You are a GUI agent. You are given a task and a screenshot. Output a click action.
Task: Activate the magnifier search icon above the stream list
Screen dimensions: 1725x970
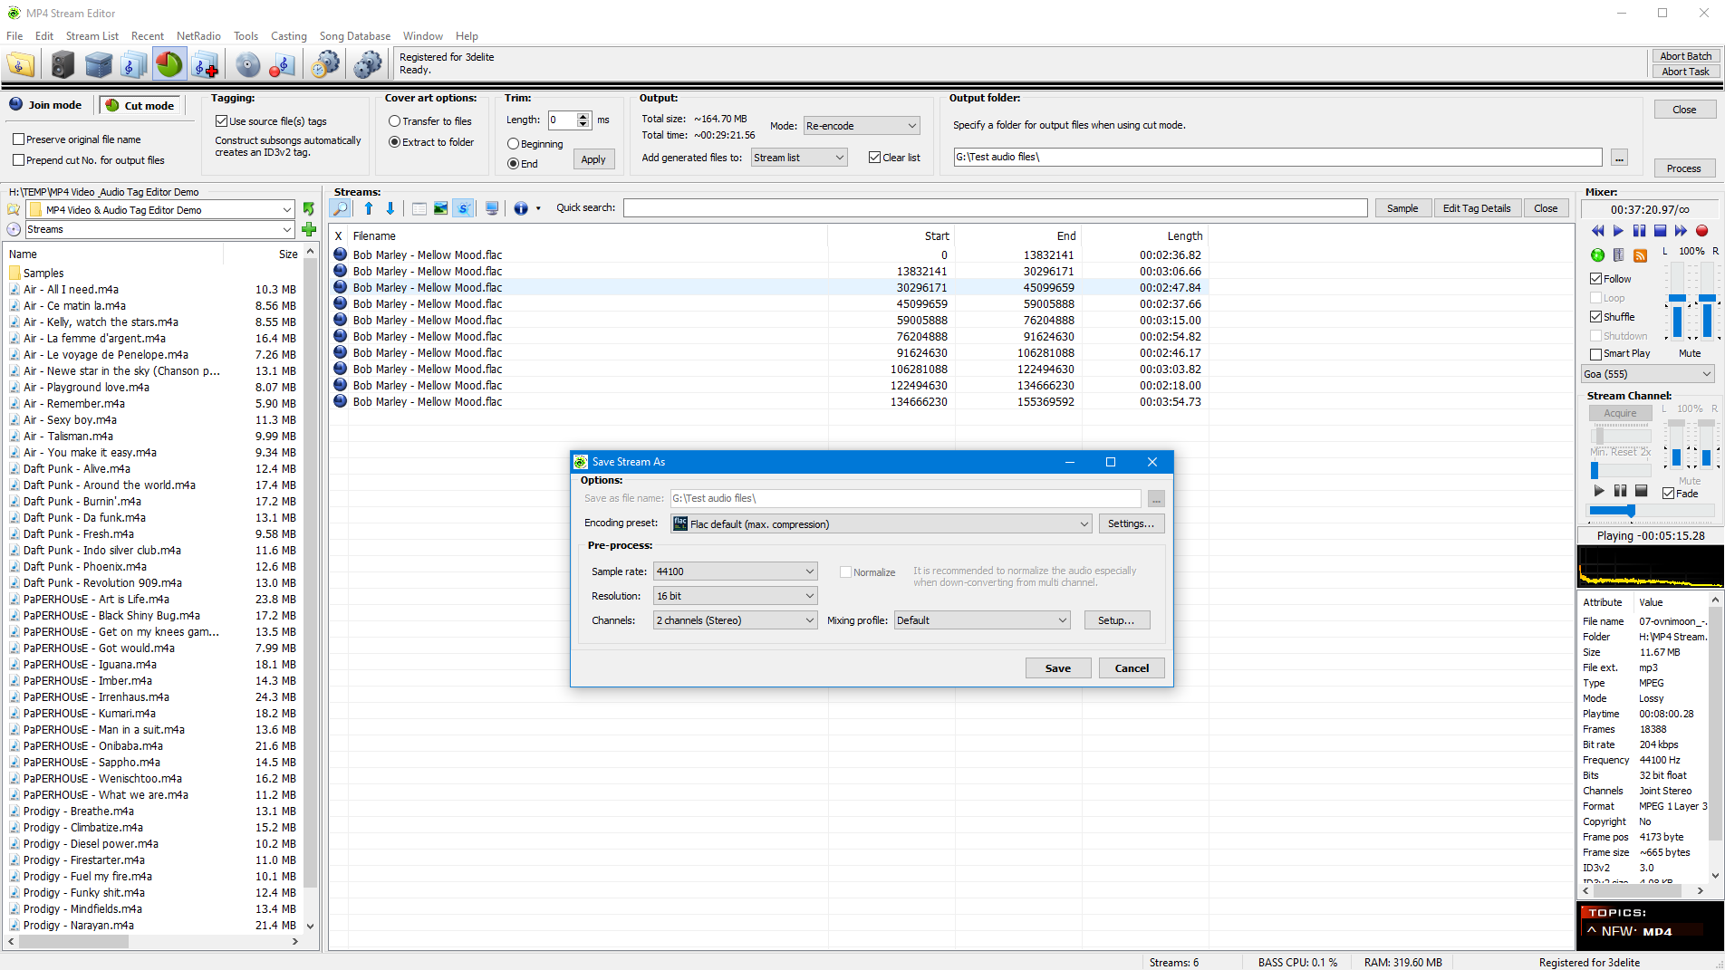(x=339, y=207)
